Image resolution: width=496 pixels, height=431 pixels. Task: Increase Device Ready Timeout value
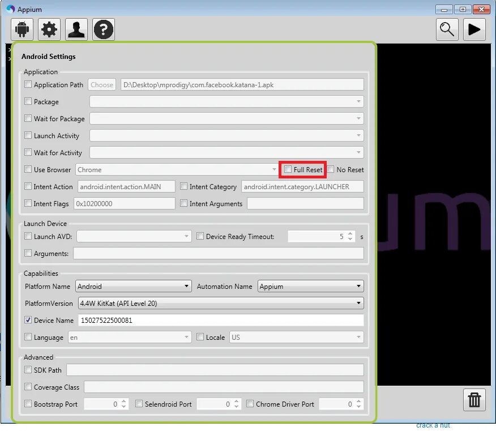350,234
